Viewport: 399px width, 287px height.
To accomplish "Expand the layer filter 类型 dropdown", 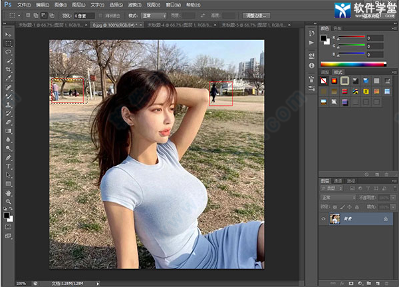I will tap(332, 189).
